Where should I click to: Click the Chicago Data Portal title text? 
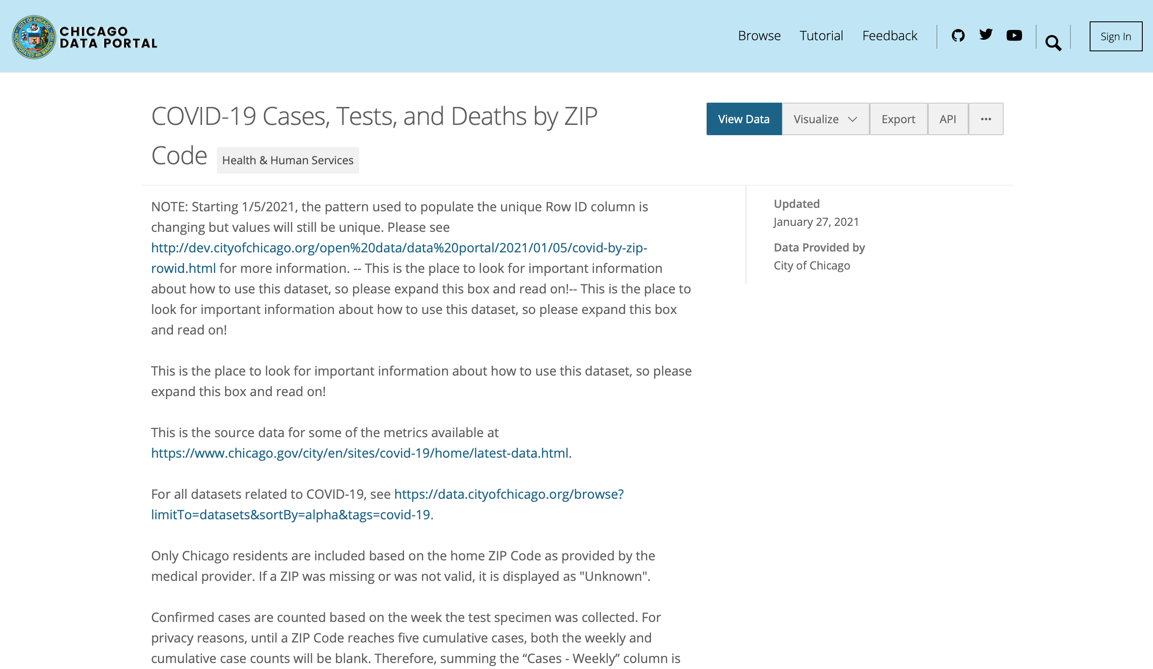pos(108,37)
